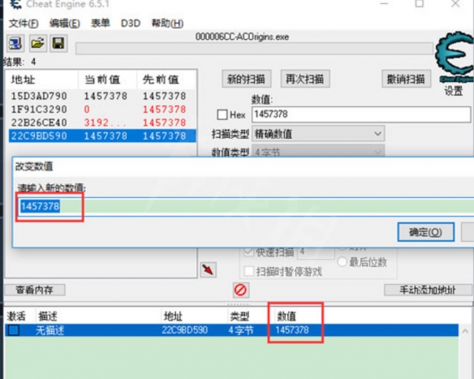474x379 pixels.
Task: Click the 类型 column header in address list
Action: pos(239,317)
